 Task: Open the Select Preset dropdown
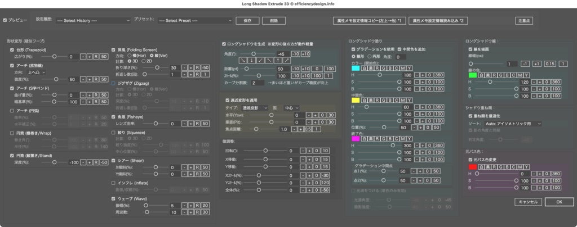tap(195, 21)
